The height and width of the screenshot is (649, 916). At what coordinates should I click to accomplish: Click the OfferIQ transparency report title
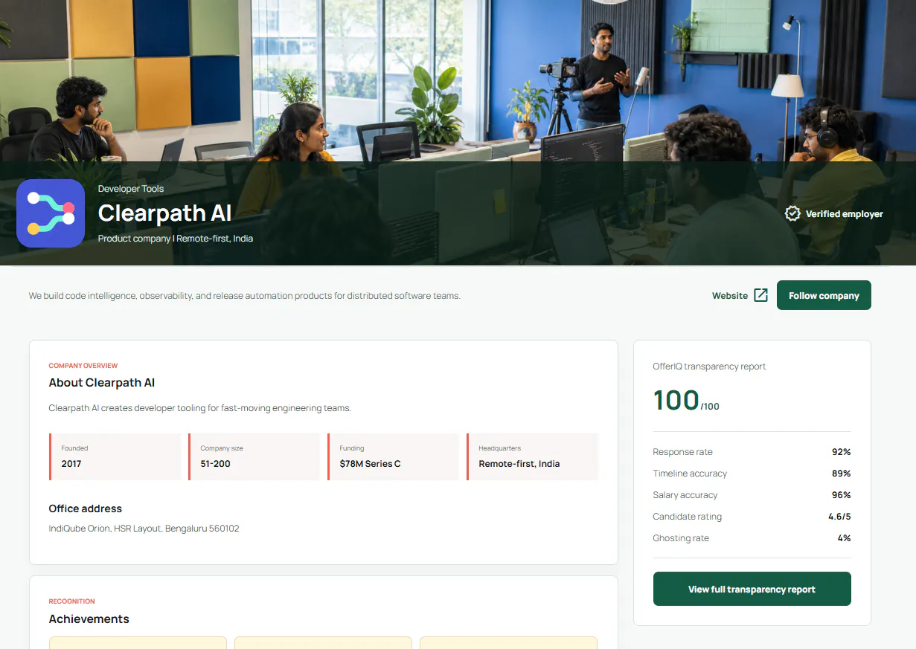click(709, 367)
